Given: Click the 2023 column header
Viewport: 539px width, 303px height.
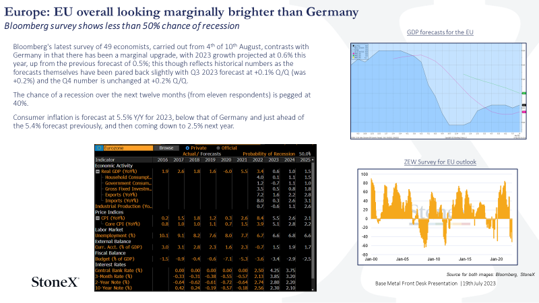Looking at the screenshot, I should pyautogui.click(x=274, y=160).
